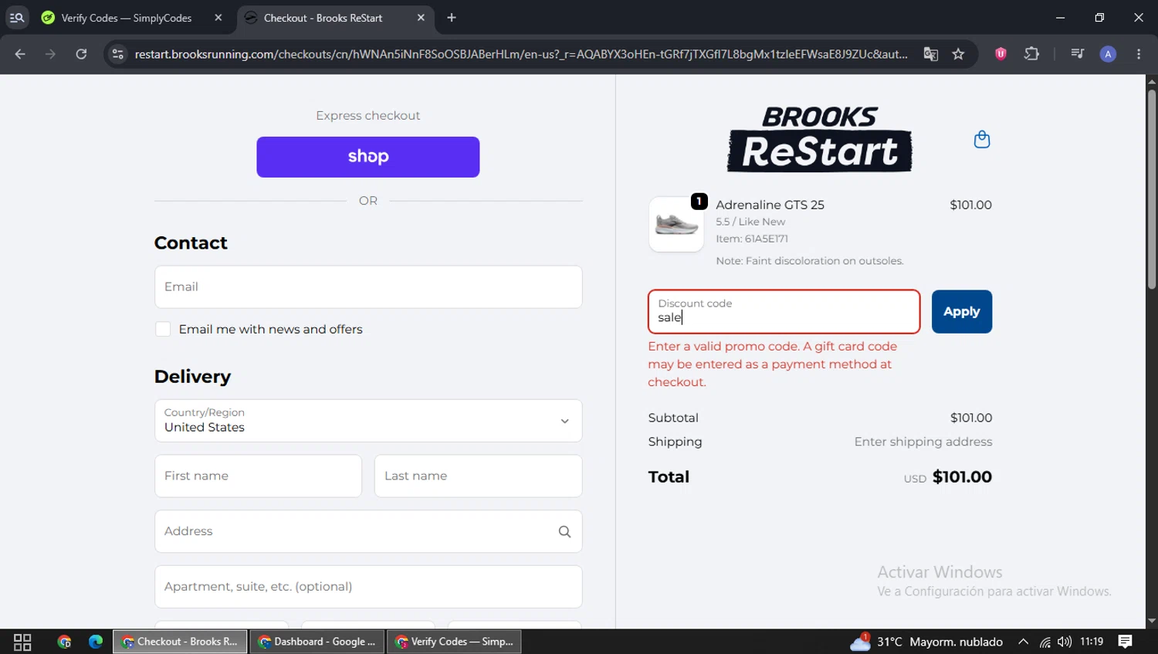Focus the Address field
The image size is (1158, 654).
click(x=368, y=531)
